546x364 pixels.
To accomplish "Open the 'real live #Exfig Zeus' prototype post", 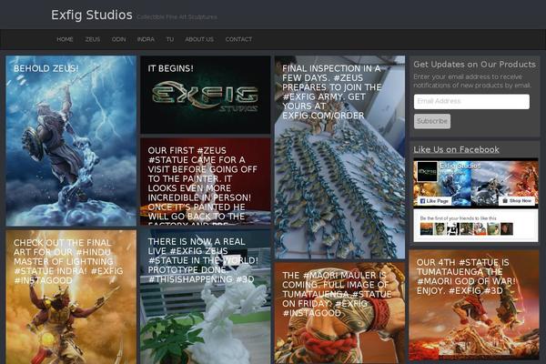I will [x=206, y=297].
